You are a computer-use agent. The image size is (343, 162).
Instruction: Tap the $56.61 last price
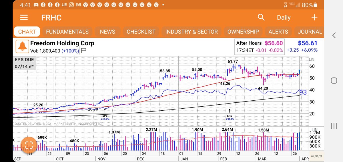point(308,43)
